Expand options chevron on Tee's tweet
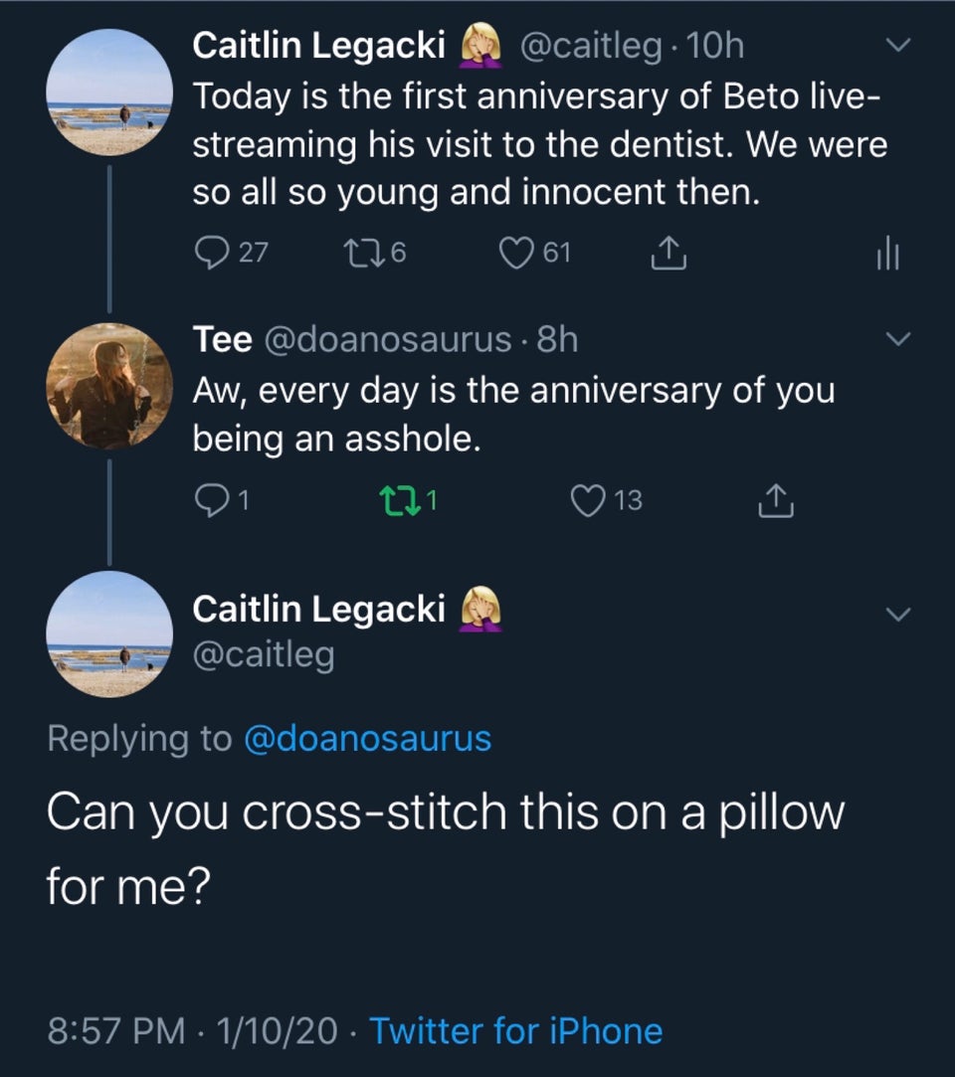The height and width of the screenshot is (1077, 955). coord(898,341)
